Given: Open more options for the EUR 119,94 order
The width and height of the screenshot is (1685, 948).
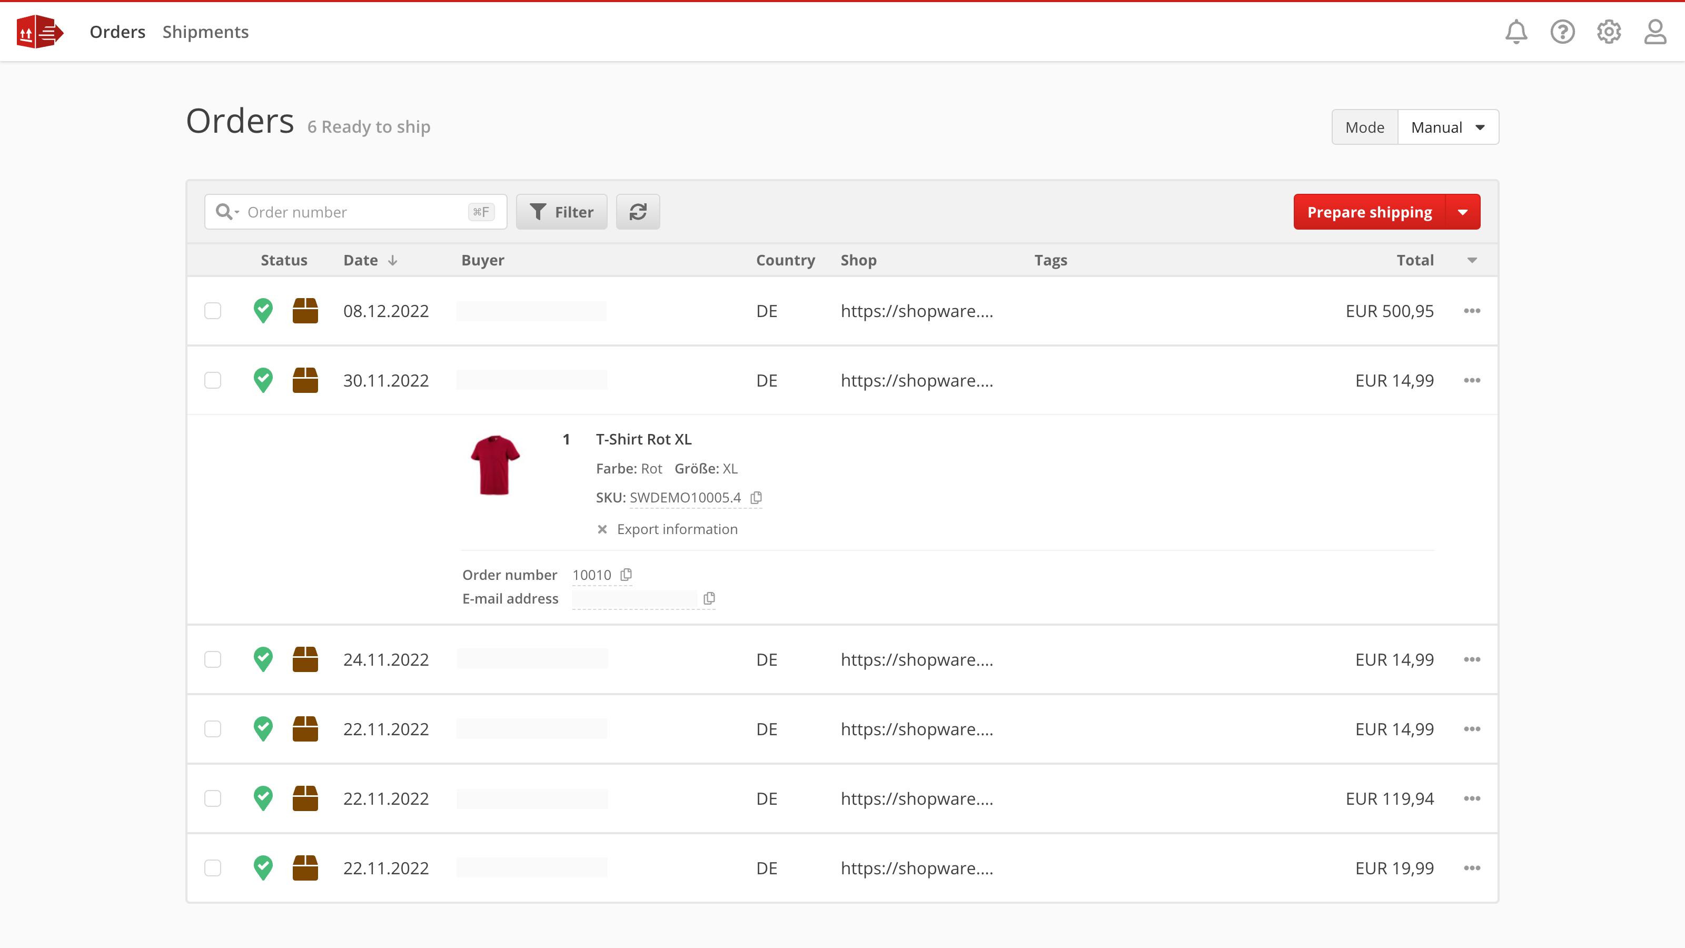Looking at the screenshot, I should [x=1472, y=798].
